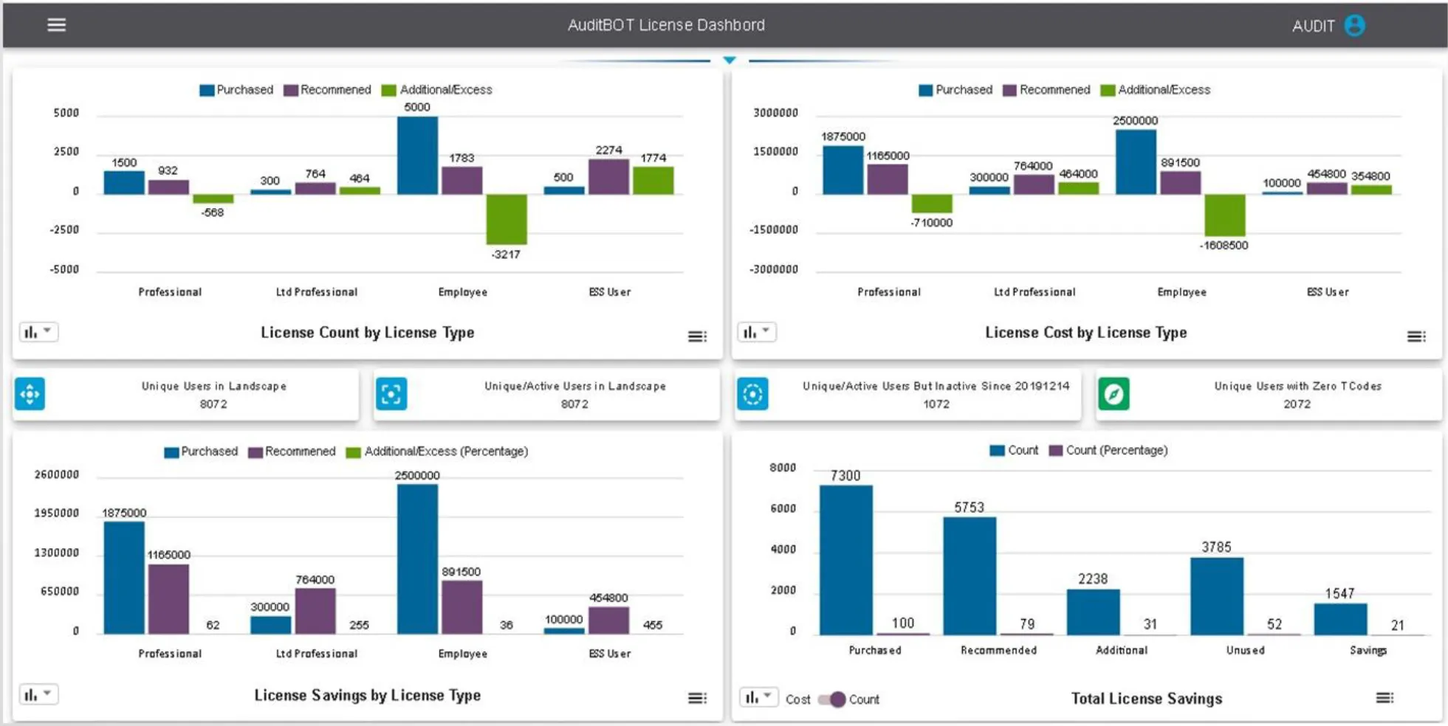This screenshot has height=726, width=1448.
Task: Open the export menu on License Cost chart
Action: (x=1417, y=336)
